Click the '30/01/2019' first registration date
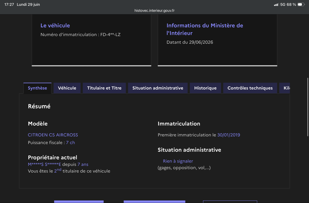This screenshot has height=203, width=309. click(x=229, y=135)
